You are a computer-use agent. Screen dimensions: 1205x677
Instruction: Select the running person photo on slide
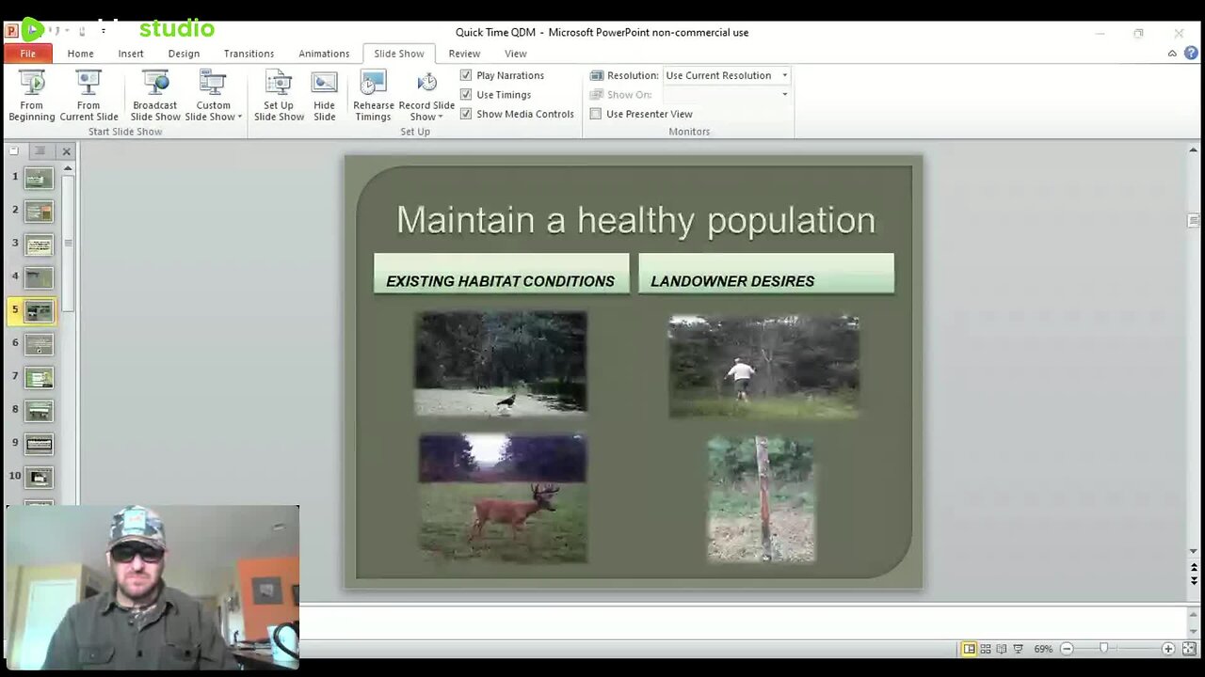(x=763, y=367)
